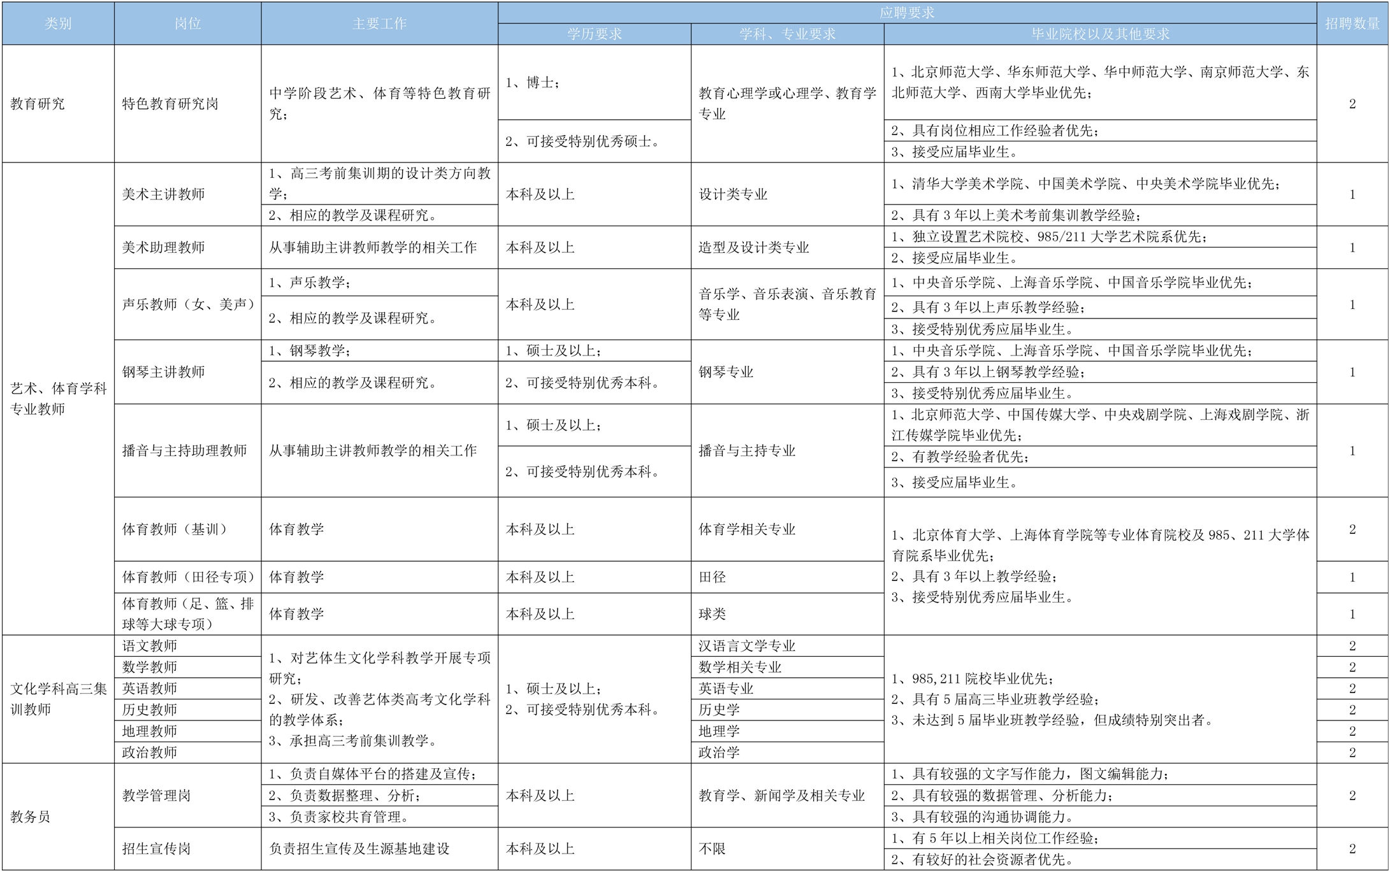Click the 类别 column header
Screen dimensions: 1390x872
pos(58,24)
